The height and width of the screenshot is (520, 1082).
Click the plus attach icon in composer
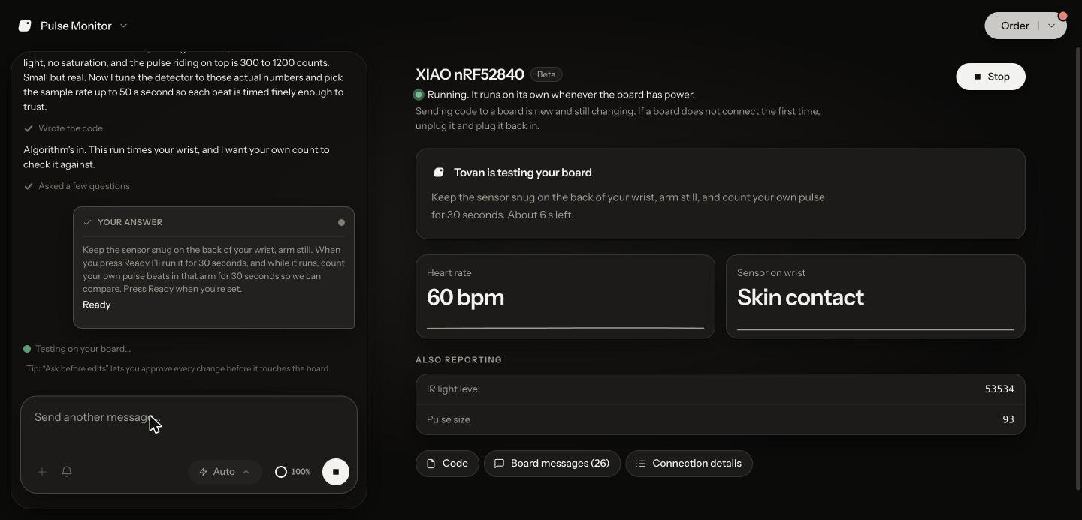pyautogui.click(x=42, y=472)
